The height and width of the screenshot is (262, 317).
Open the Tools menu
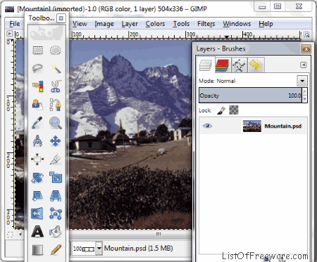click(181, 24)
